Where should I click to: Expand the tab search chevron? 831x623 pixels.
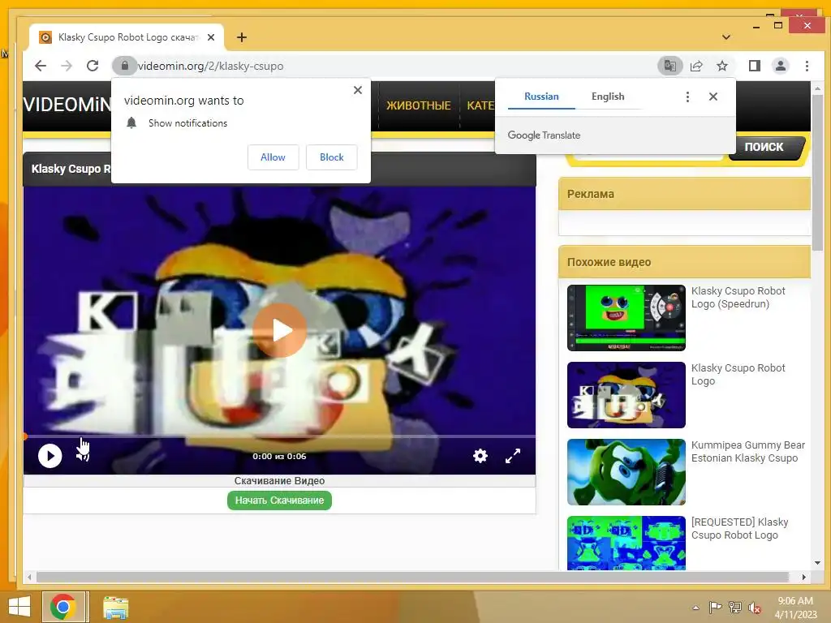tap(726, 37)
